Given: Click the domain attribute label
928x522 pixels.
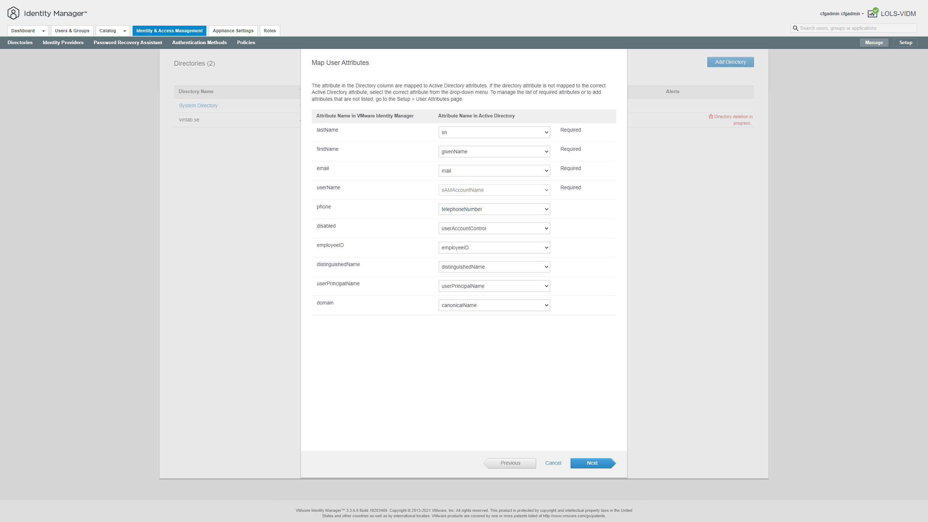Looking at the screenshot, I should [325, 303].
